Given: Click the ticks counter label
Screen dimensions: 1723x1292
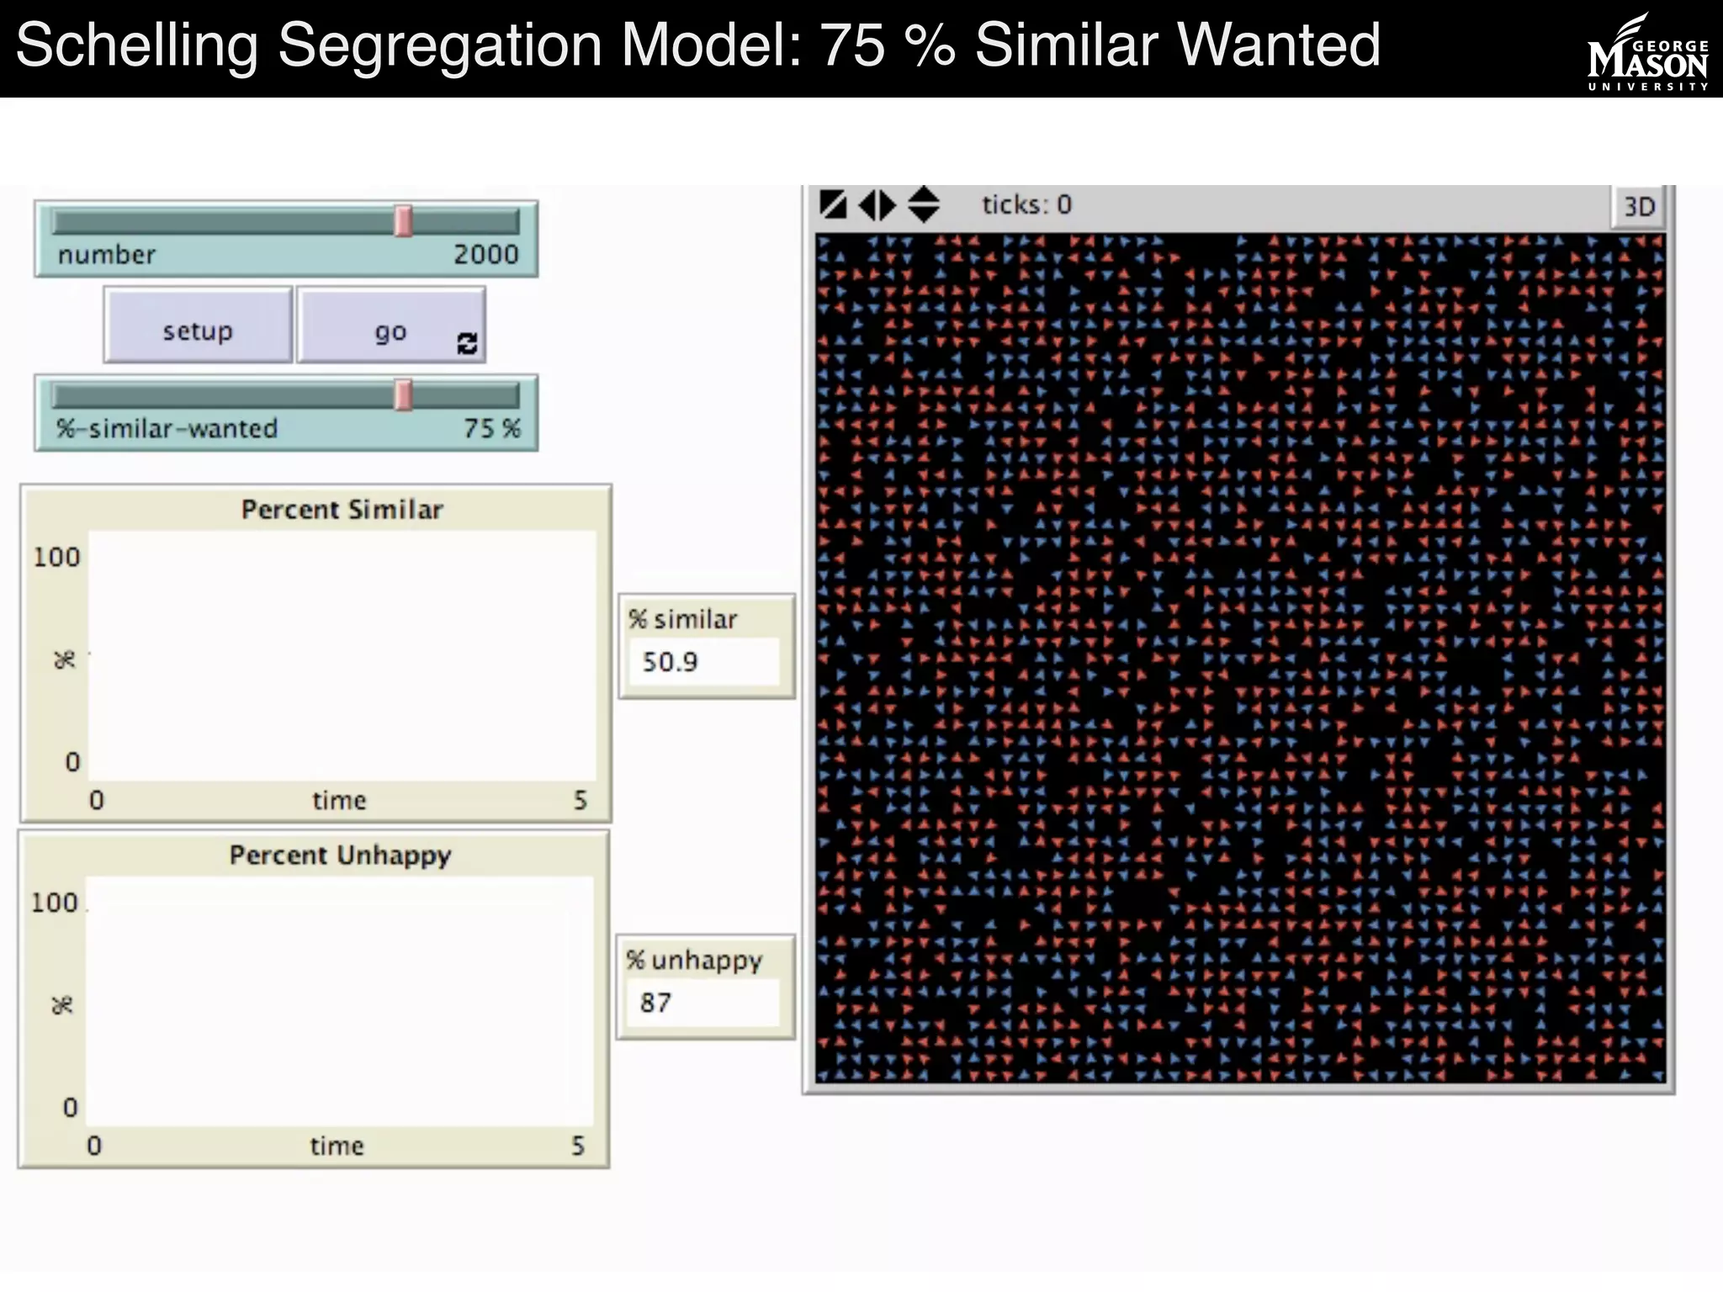Looking at the screenshot, I should (x=1026, y=205).
